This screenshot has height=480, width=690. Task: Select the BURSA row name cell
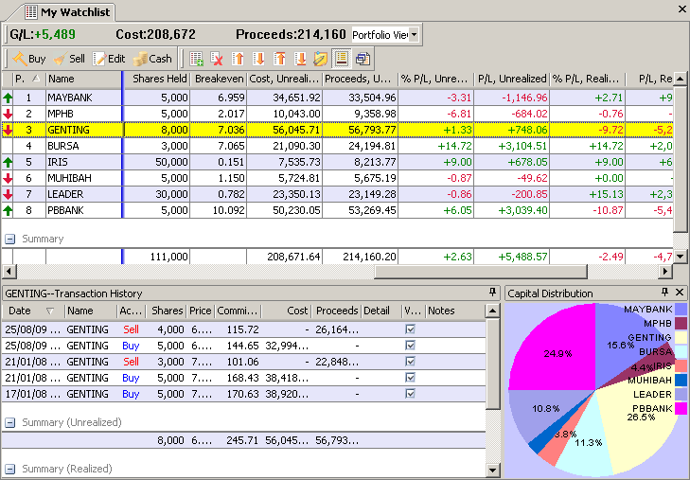point(83,146)
